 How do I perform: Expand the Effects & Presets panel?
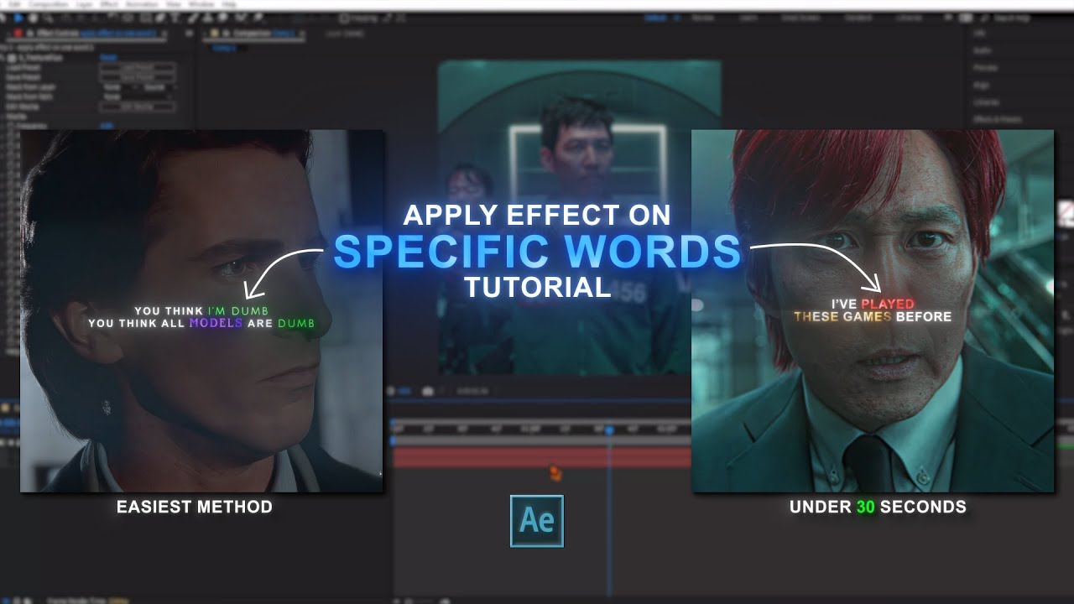pos(997,120)
